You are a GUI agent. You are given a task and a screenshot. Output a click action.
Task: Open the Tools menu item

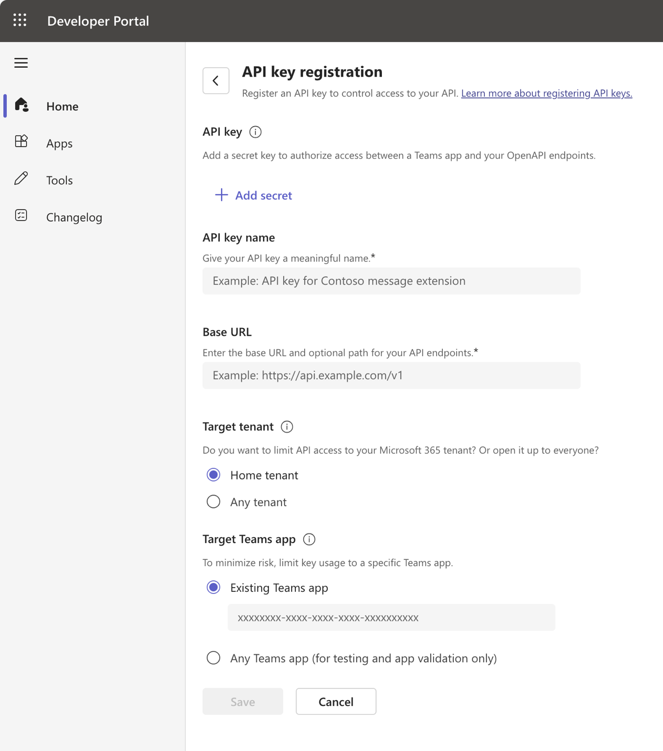[x=59, y=181]
